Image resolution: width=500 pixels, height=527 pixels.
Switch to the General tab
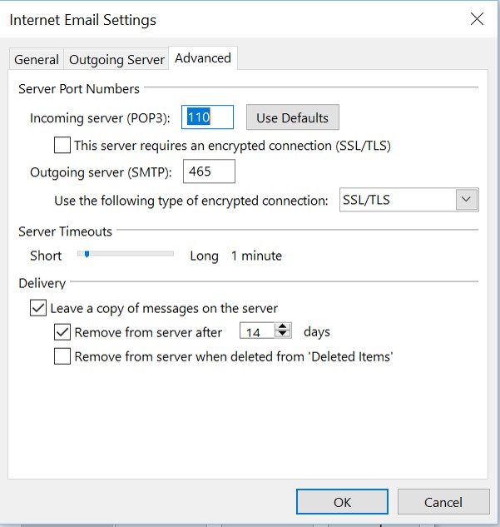pyautogui.click(x=37, y=59)
